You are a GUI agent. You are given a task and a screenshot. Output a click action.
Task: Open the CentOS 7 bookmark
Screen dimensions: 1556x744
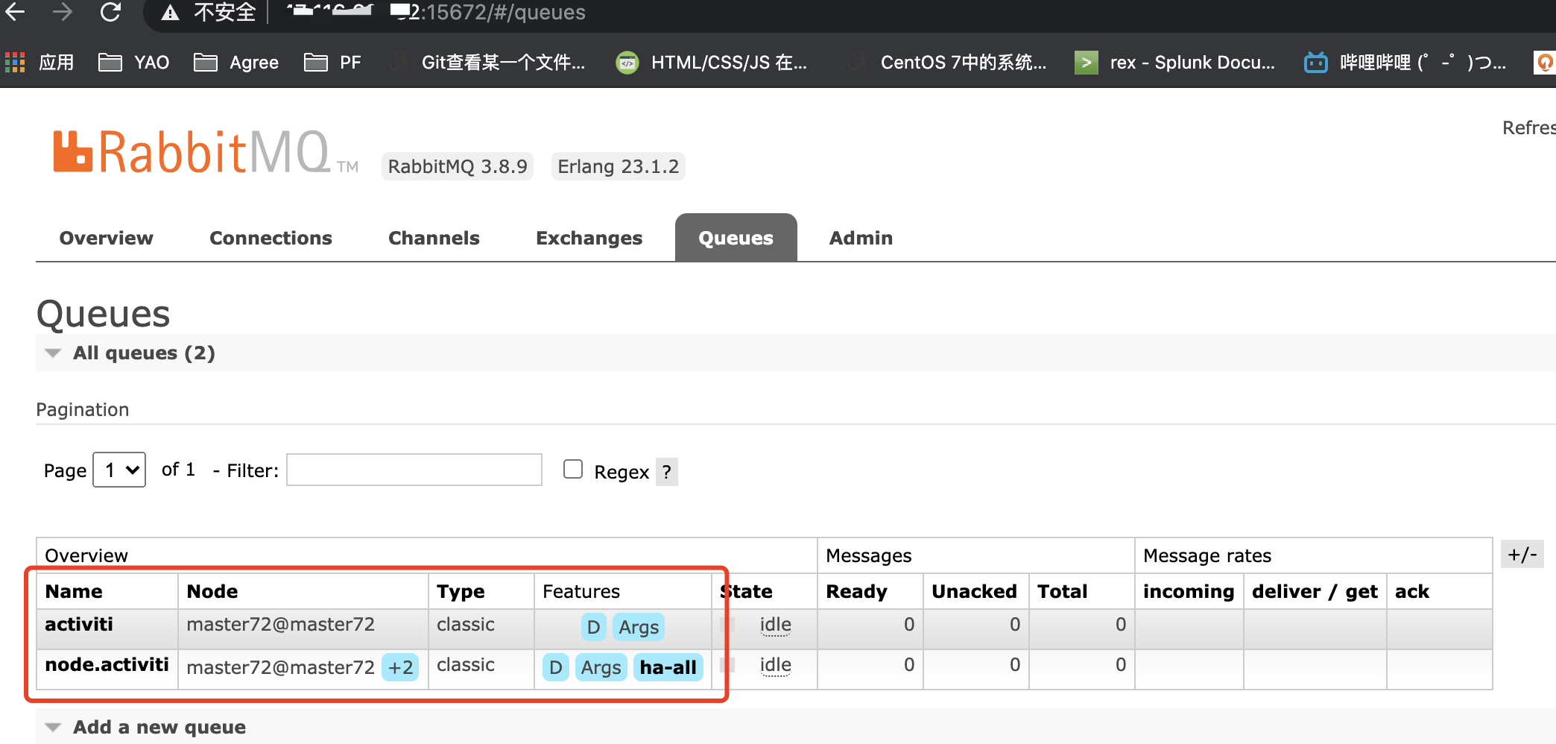point(948,62)
